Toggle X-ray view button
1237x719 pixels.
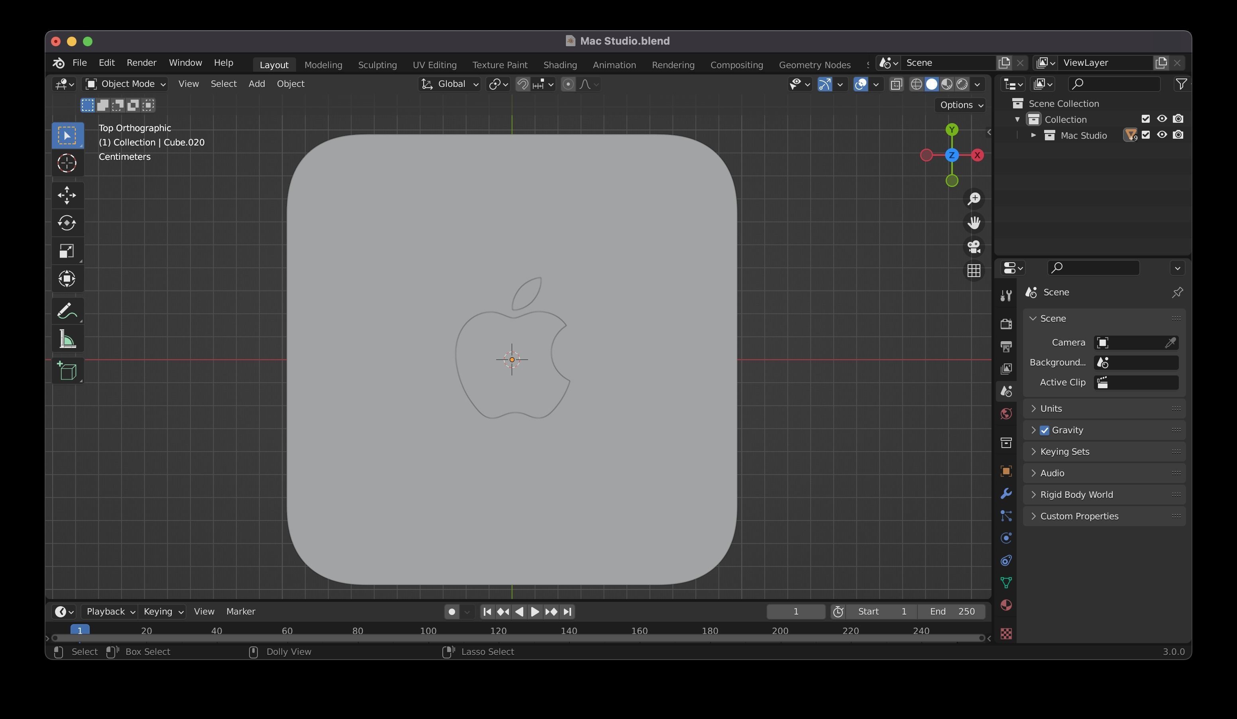coord(896,84)
